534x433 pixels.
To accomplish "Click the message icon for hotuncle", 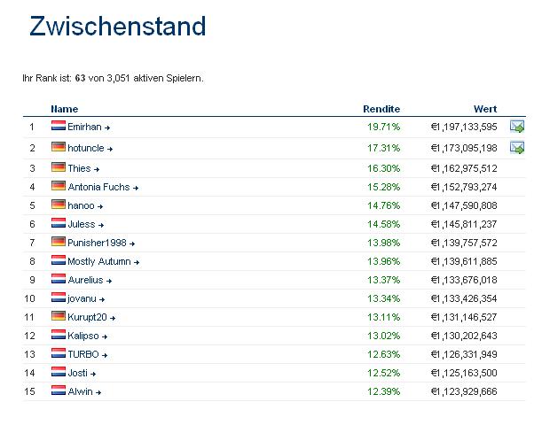I will pos(516,148).
